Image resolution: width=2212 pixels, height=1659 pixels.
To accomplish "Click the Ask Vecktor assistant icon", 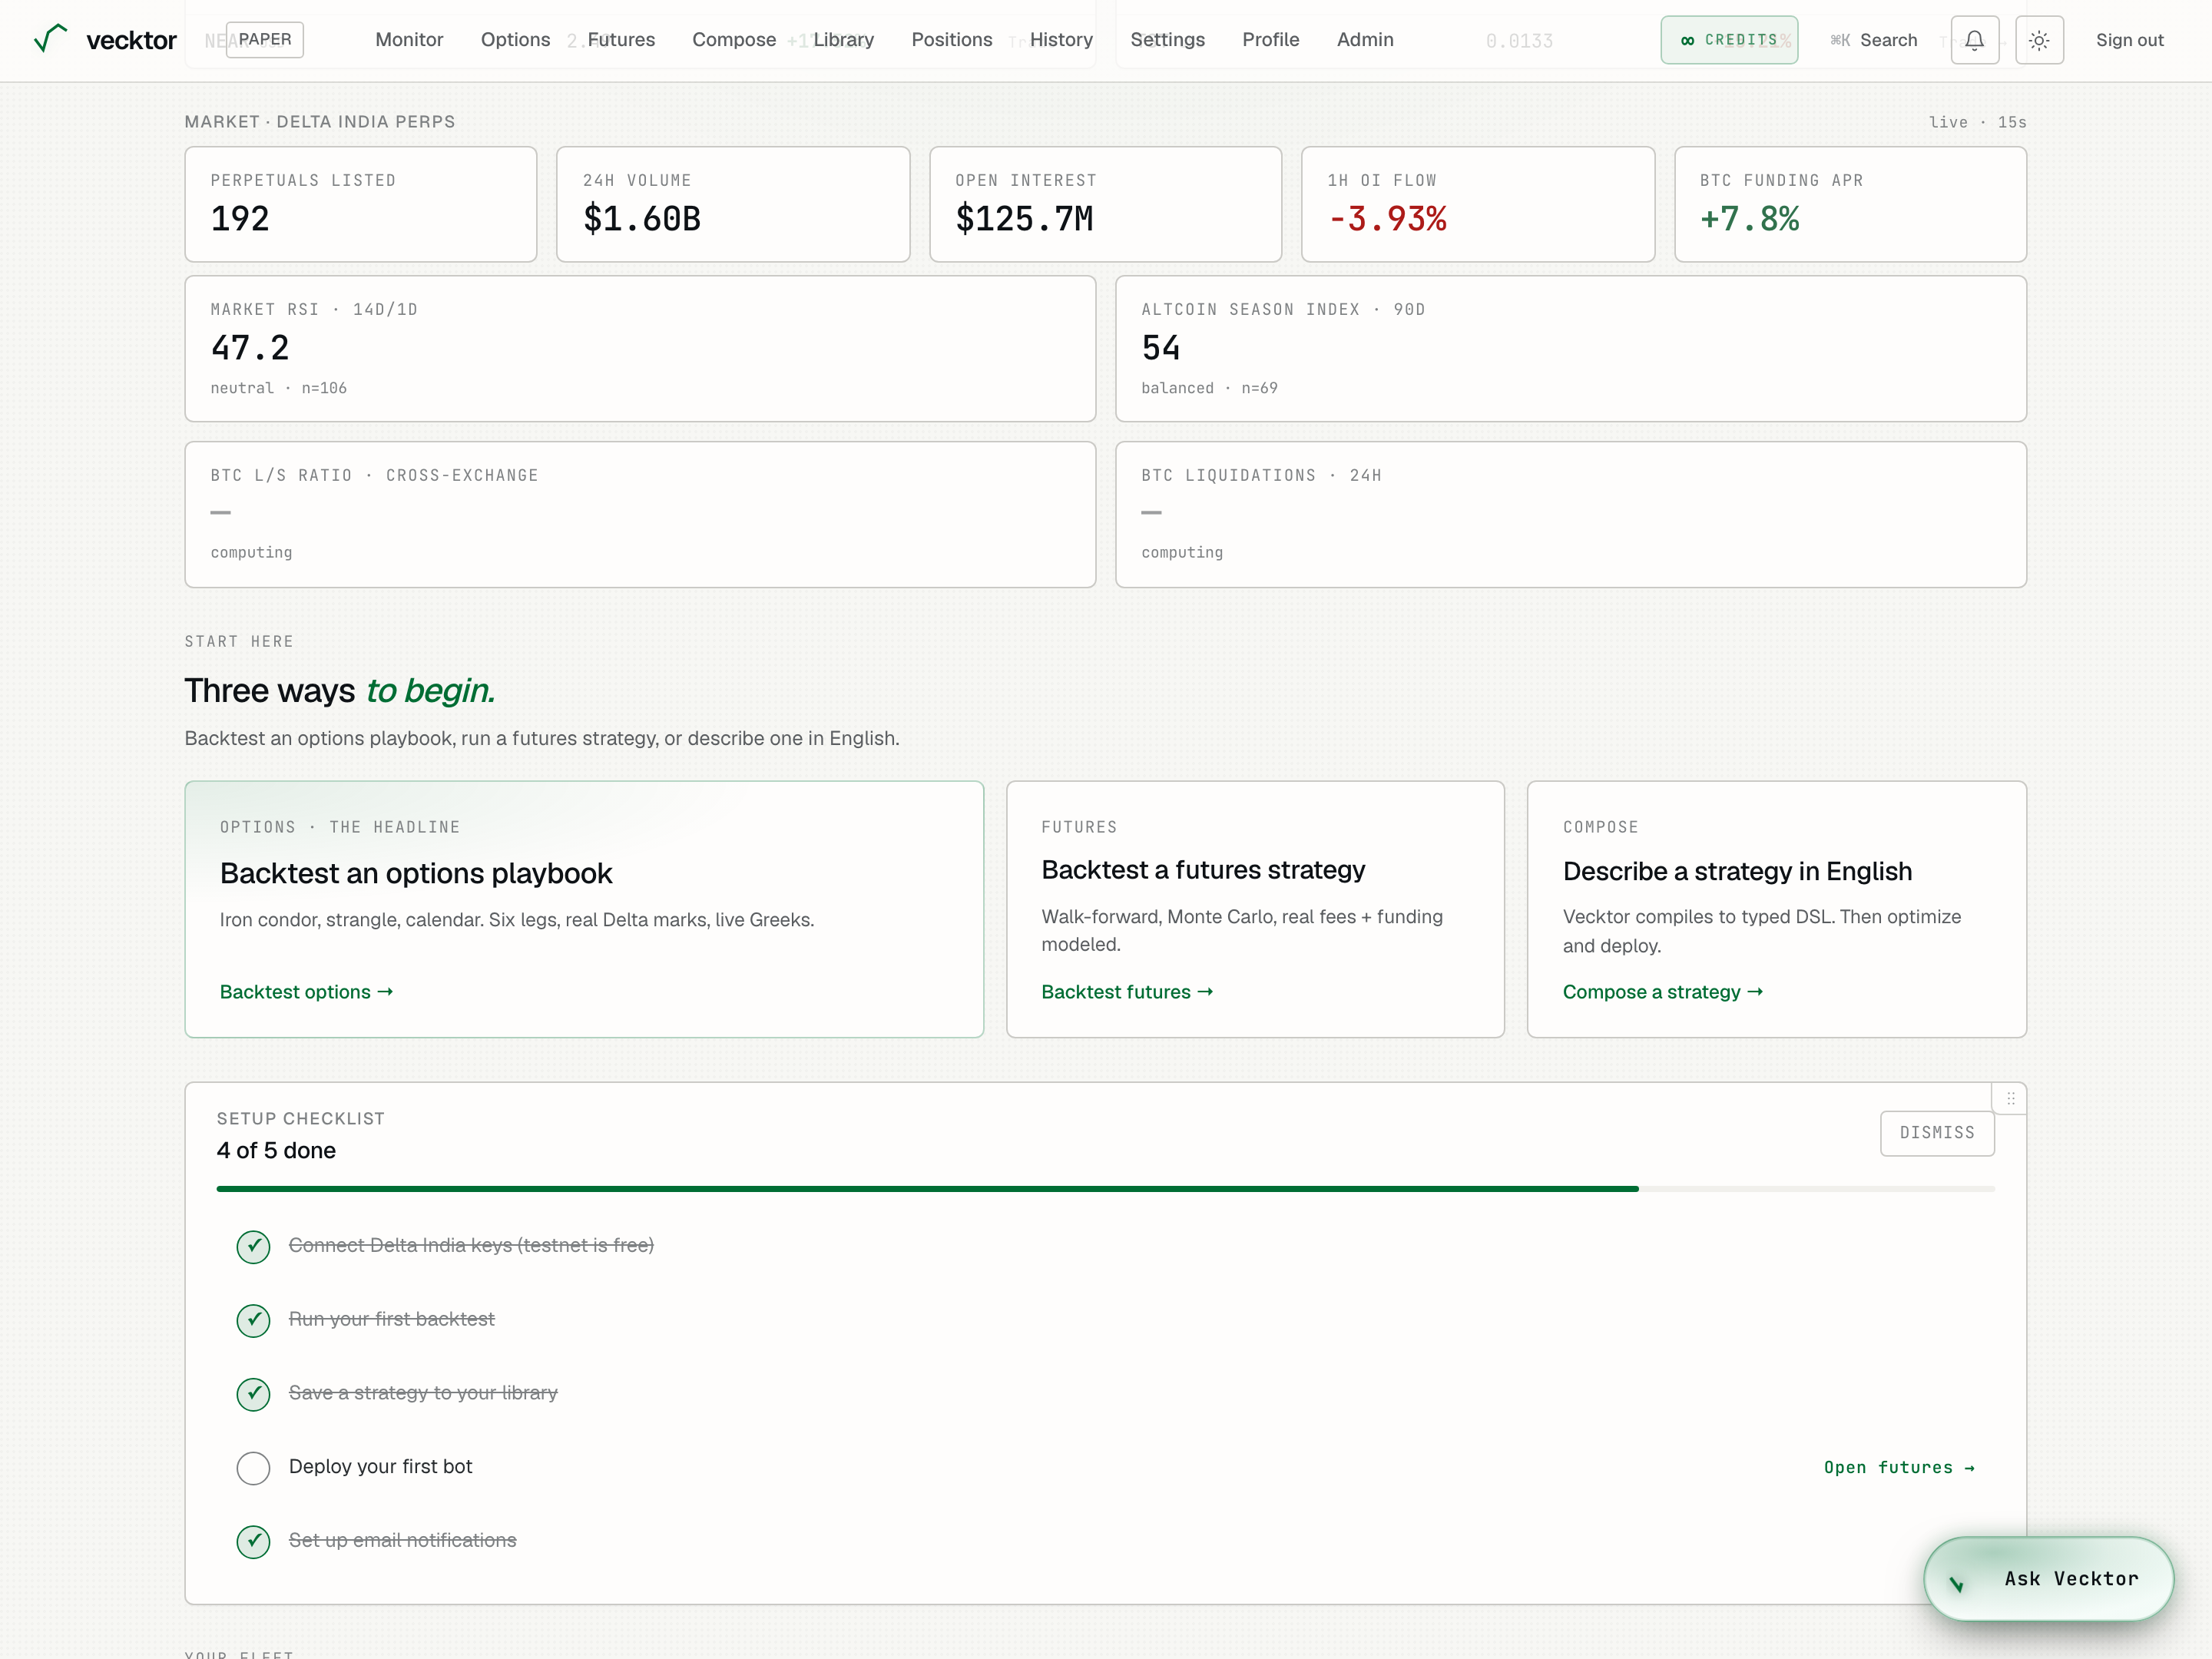I will (x=1956, y=1583).
